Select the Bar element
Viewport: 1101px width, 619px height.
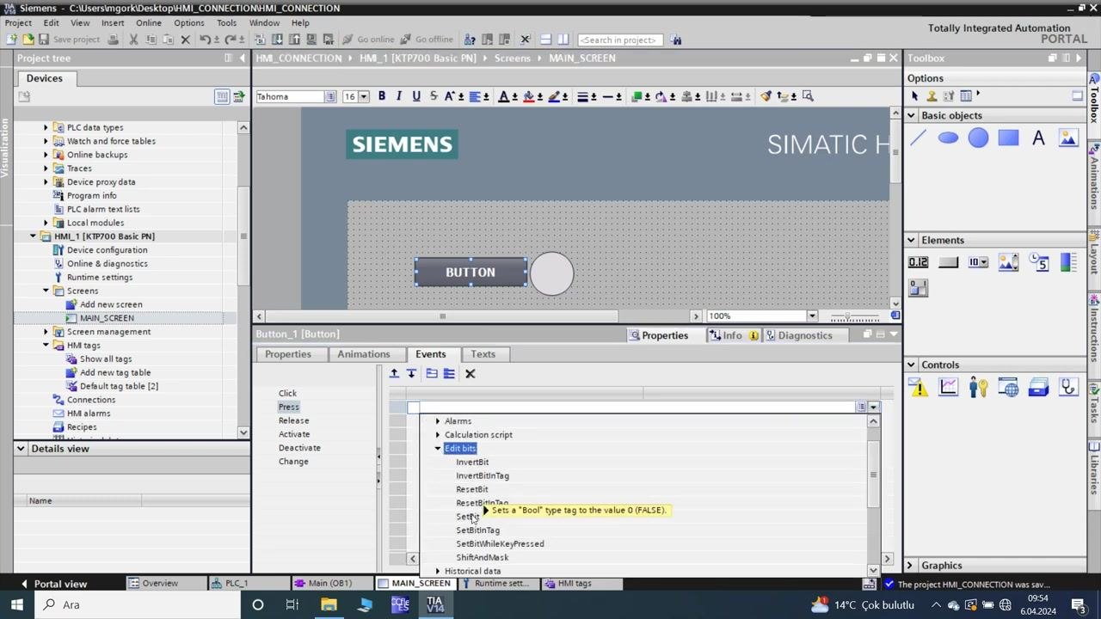point(1068,262)
